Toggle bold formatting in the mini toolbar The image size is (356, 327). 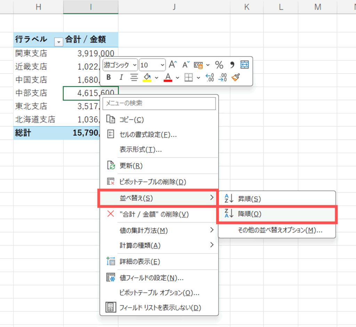pyautogui.click(x=109, y=77)
